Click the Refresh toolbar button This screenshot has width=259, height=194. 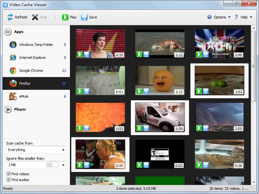[x=17, y=17]
